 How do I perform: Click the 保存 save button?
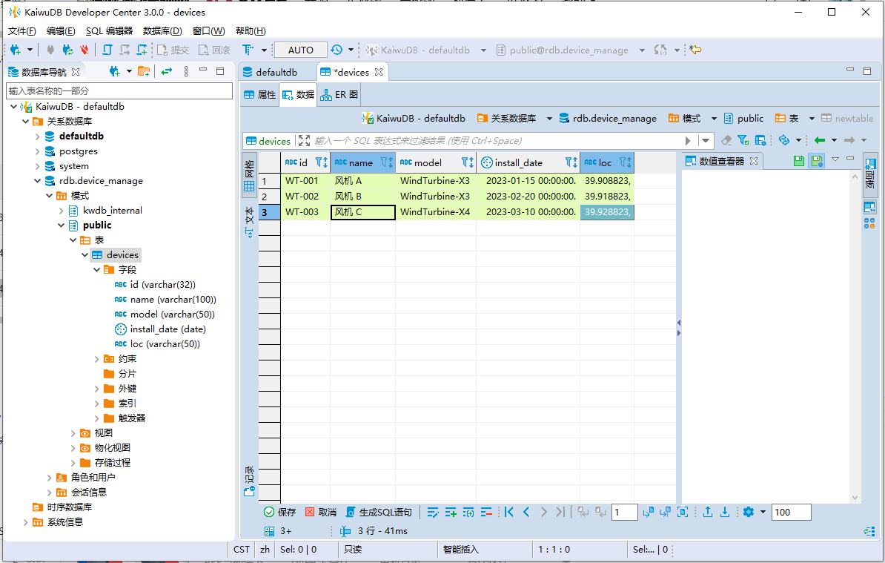(280, 512)
